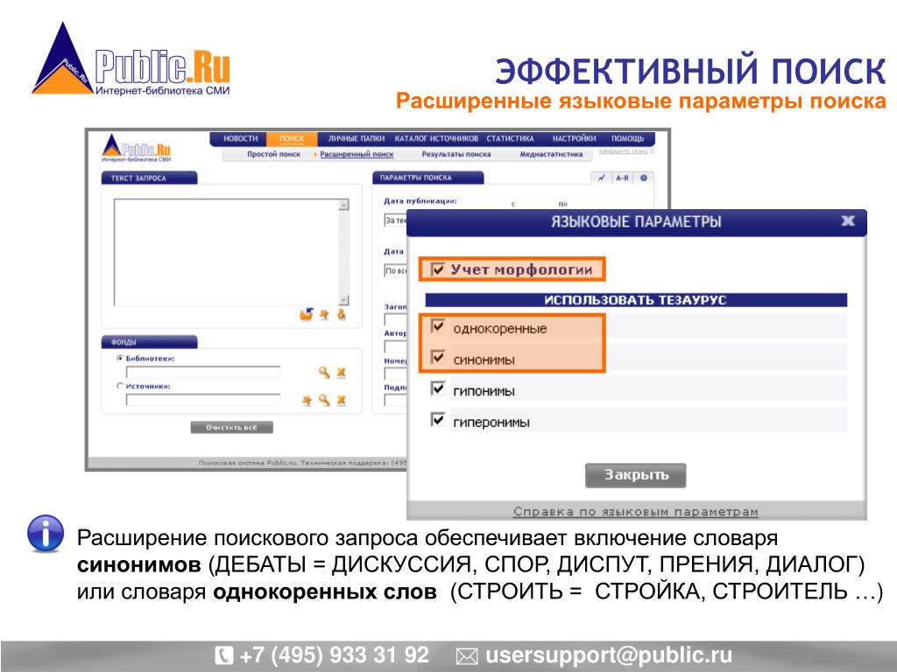The width and height of the screenshot is (897, 672).
Task: Open the Статистика menu item
Action: click(511, 139)
